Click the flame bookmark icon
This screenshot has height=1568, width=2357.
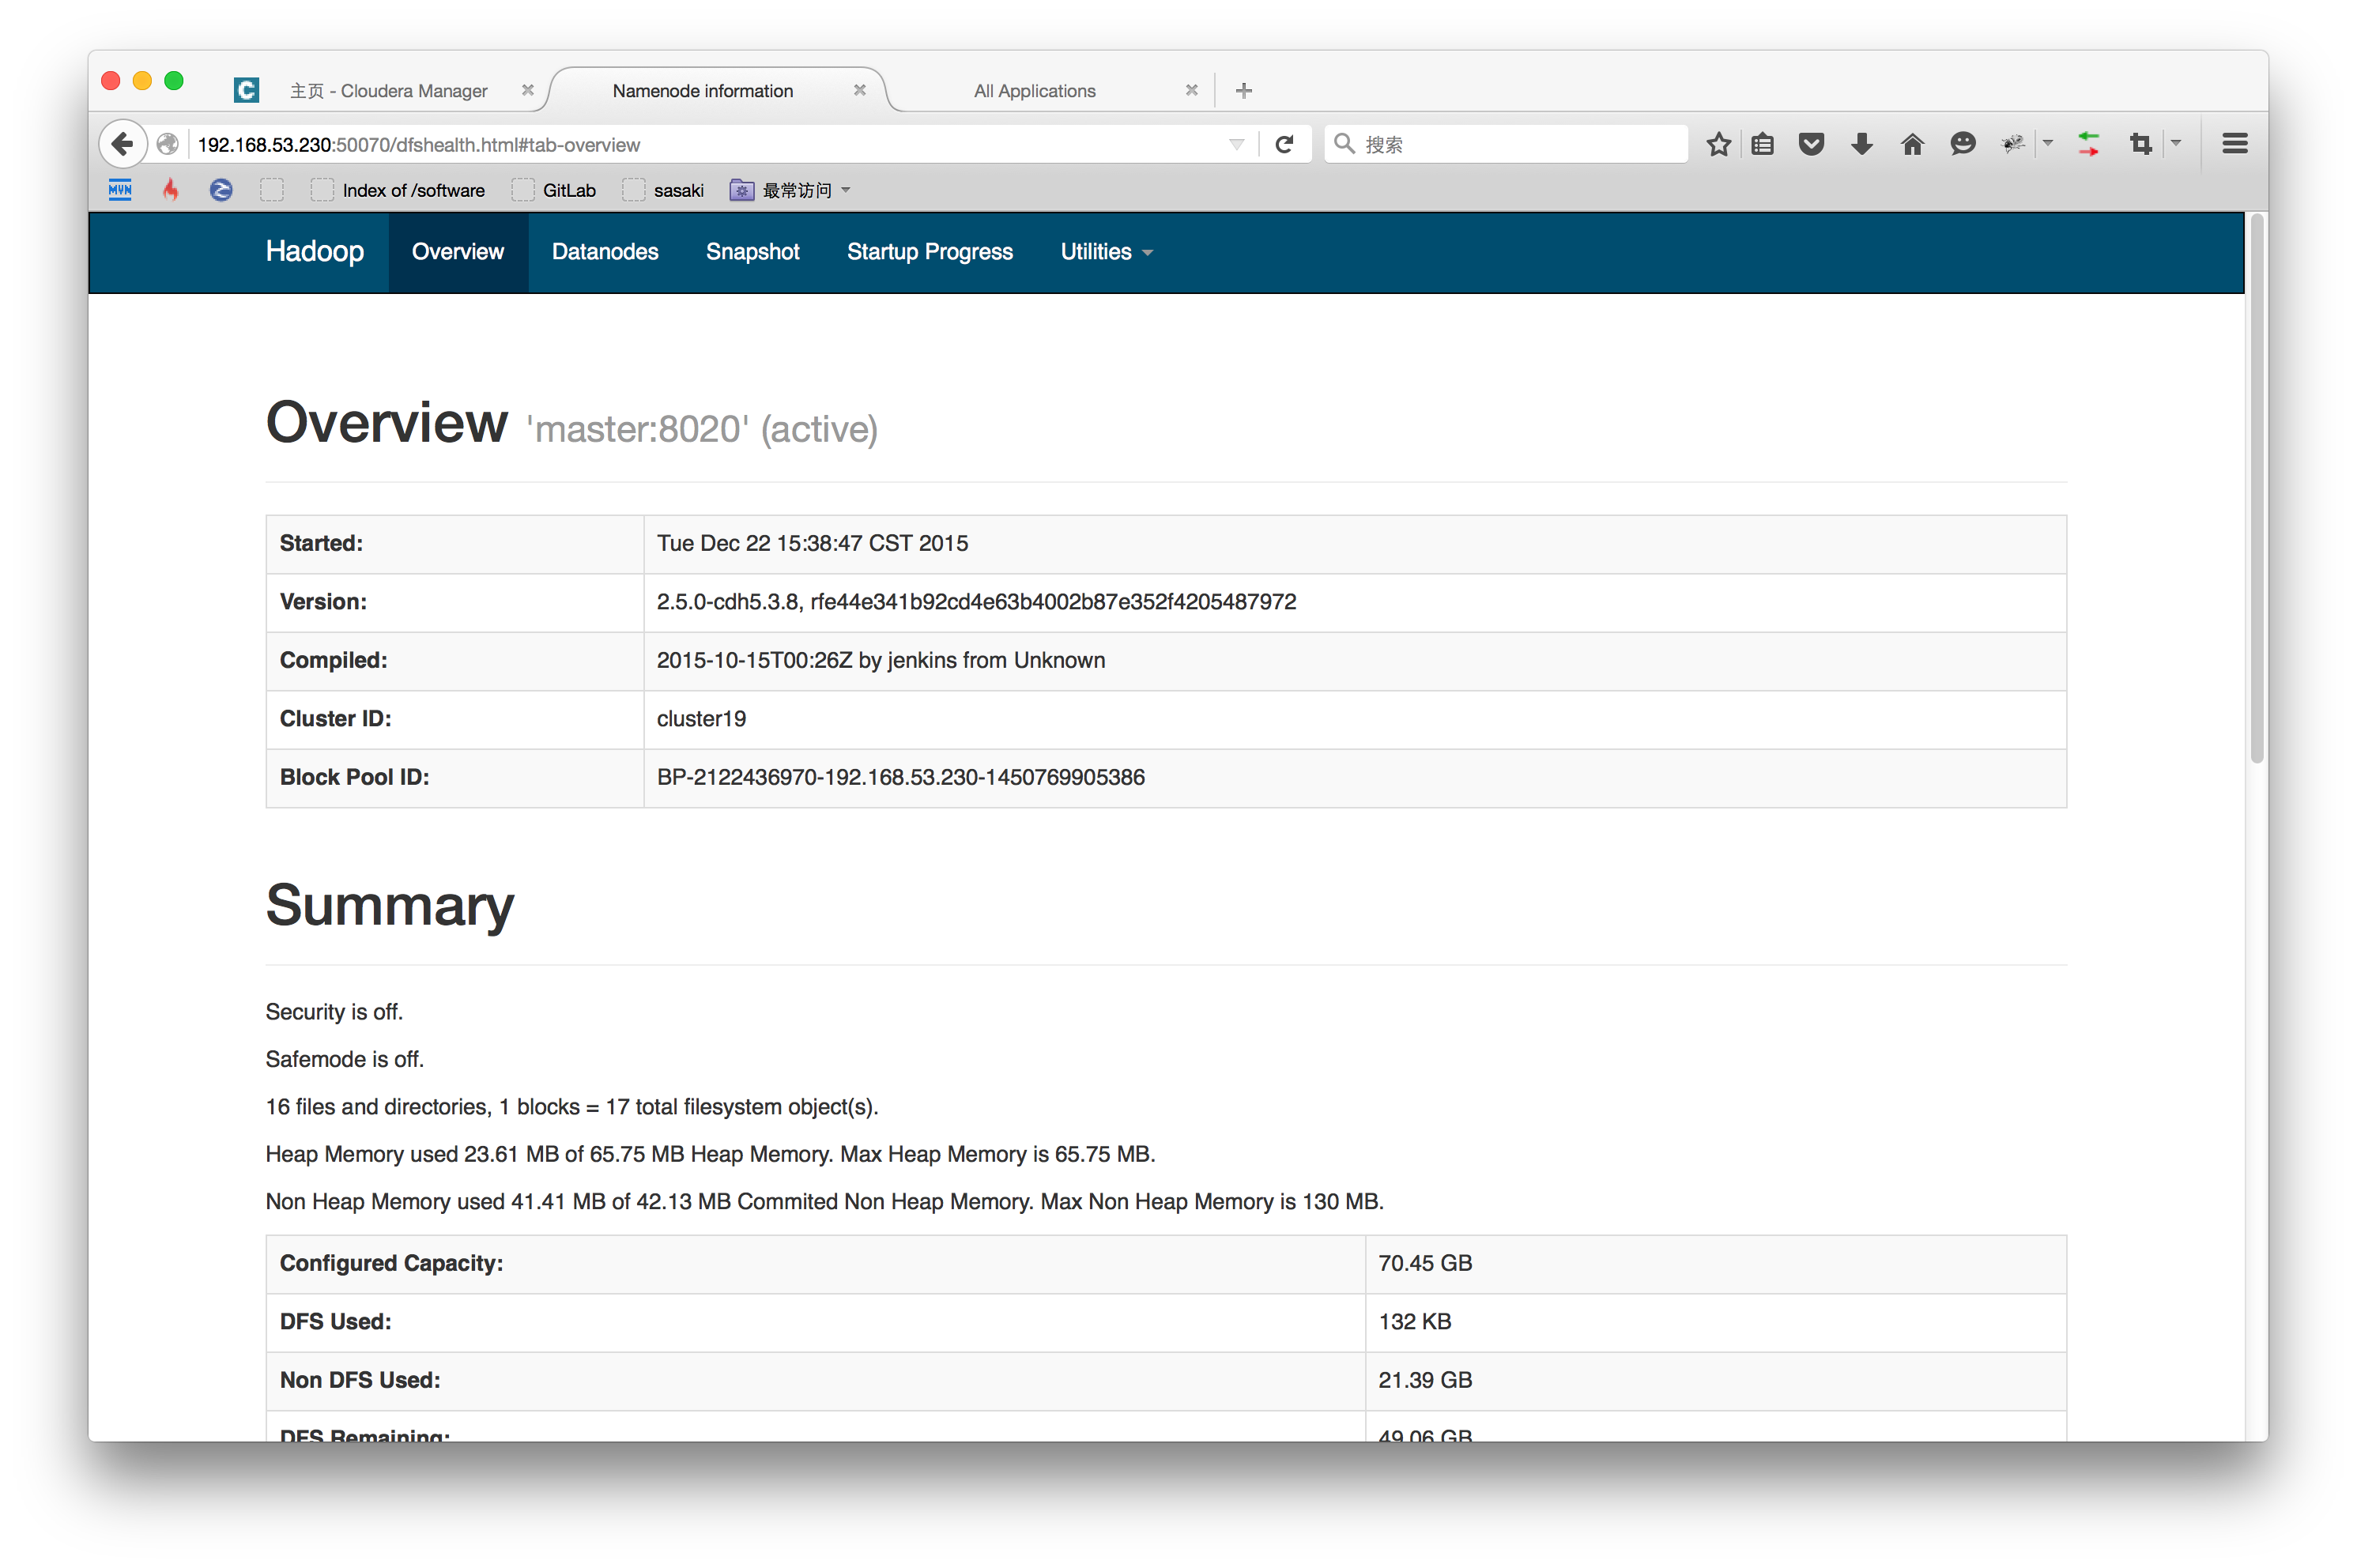(171, 190)
